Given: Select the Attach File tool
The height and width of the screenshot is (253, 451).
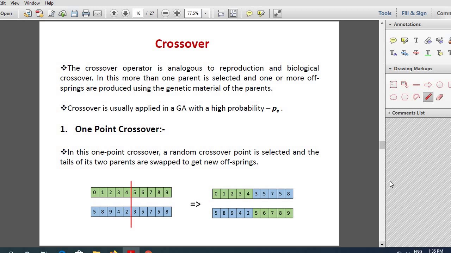Looking at the screenshot, I should pyautogui.click(x=428, y=41).
